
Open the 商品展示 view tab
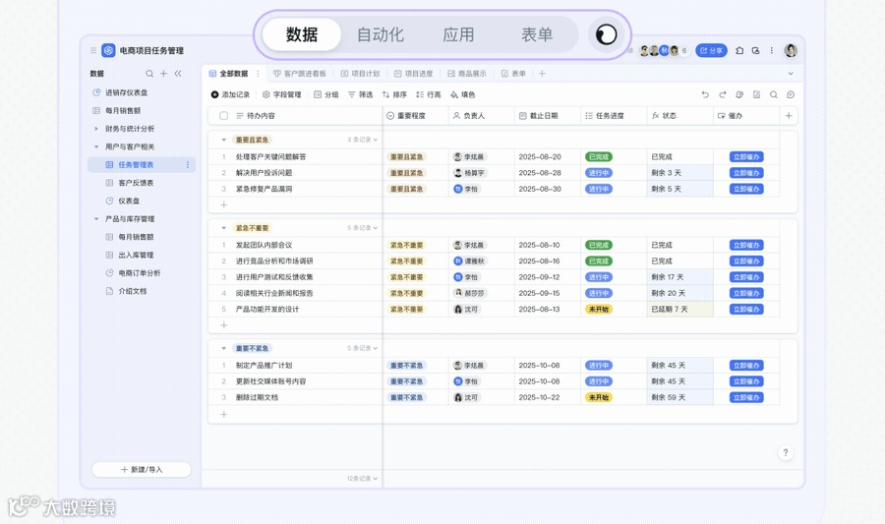(x=467, y=74)
